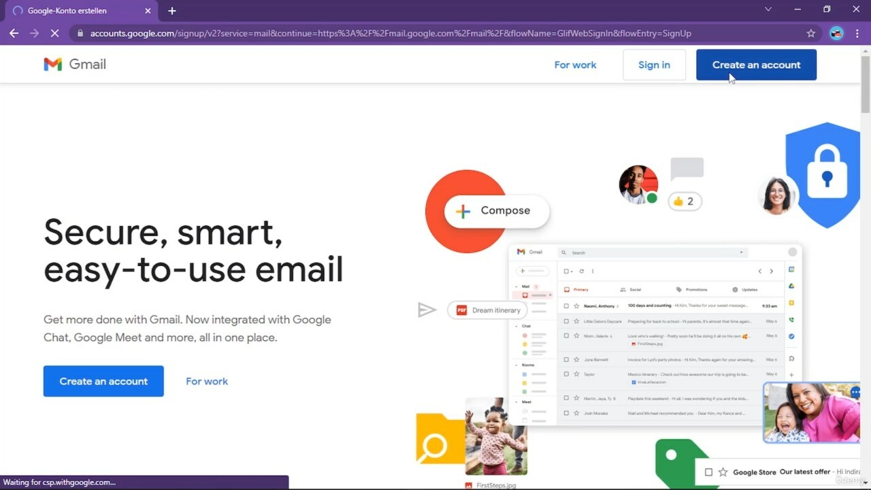Viewport: 871px width, 490px height.
Task: Click the Secure, smart, easy-to-use email heading
Action: click(193, 250)
